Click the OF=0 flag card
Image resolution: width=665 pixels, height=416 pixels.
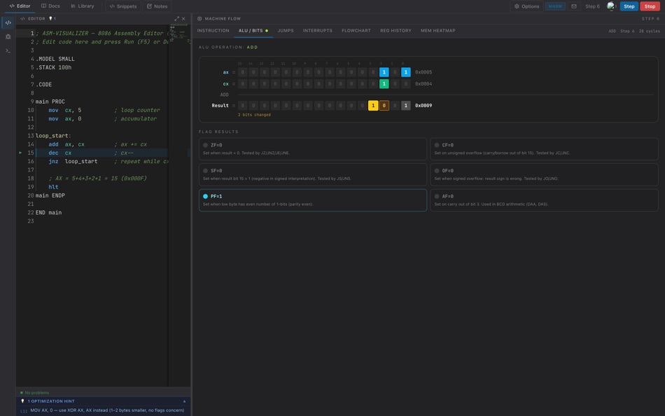544,174
